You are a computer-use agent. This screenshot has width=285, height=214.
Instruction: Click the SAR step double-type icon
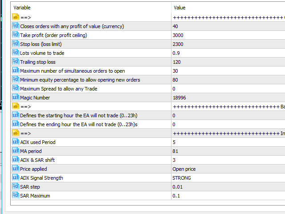pyautogui.click(x=16, y=187)
